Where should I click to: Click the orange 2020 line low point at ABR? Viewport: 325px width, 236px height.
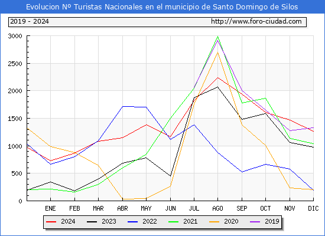point(122,199)
